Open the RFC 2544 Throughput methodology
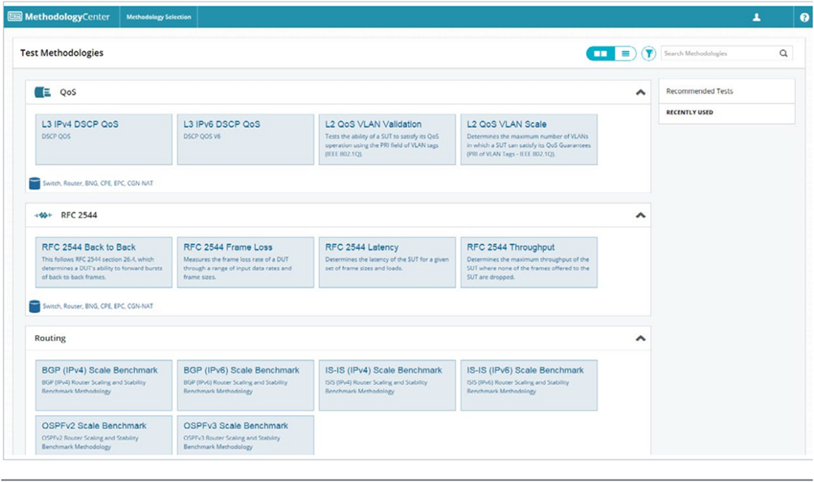Screen dimensions: 814x482 pyautogui.click(x=528, y=261)
